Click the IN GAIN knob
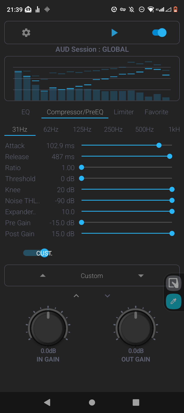184x413 pixels. (x=48, y=328)
